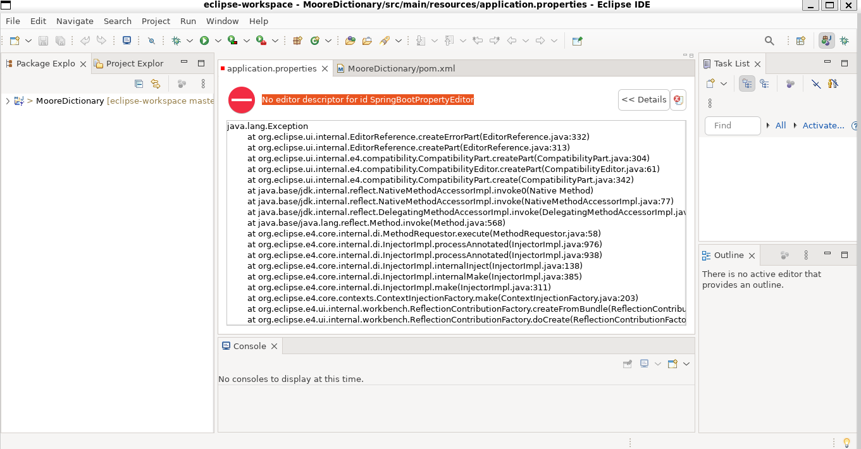
Task: Click the New Task icon in Task List
Action: pyautogui.click(x=710, y=83)
